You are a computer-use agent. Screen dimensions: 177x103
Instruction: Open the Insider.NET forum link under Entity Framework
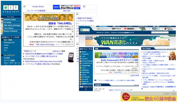click(118, 72)
